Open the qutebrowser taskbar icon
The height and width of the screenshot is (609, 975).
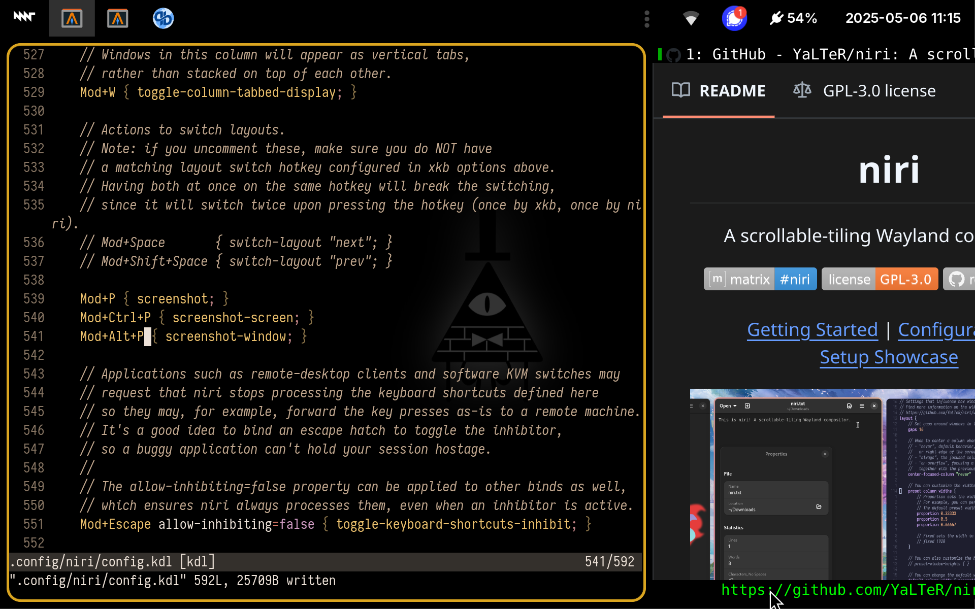[x=163, y=19]
